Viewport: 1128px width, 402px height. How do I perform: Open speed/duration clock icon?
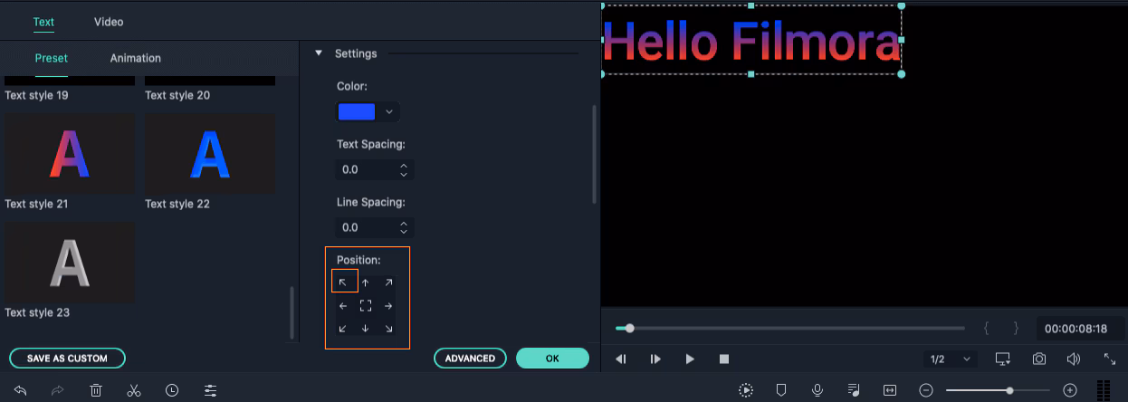172,390
